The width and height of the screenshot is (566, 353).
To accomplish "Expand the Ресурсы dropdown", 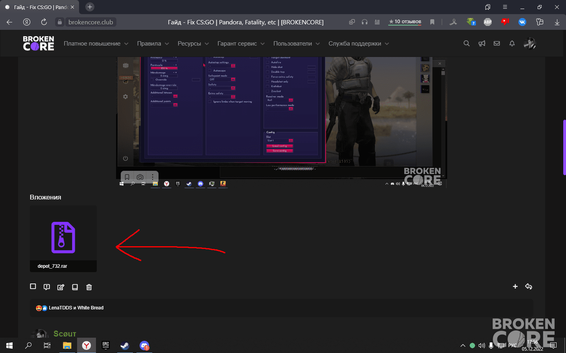I will 193,44.
